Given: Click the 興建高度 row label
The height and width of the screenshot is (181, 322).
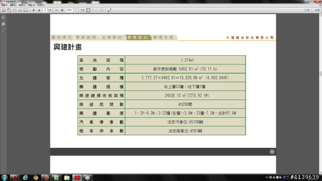Looking at the screenshot, I should [x=102, y=113].
